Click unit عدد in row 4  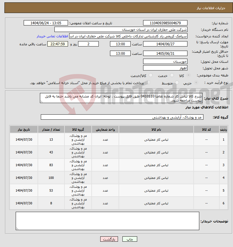[x=105, y=178]
